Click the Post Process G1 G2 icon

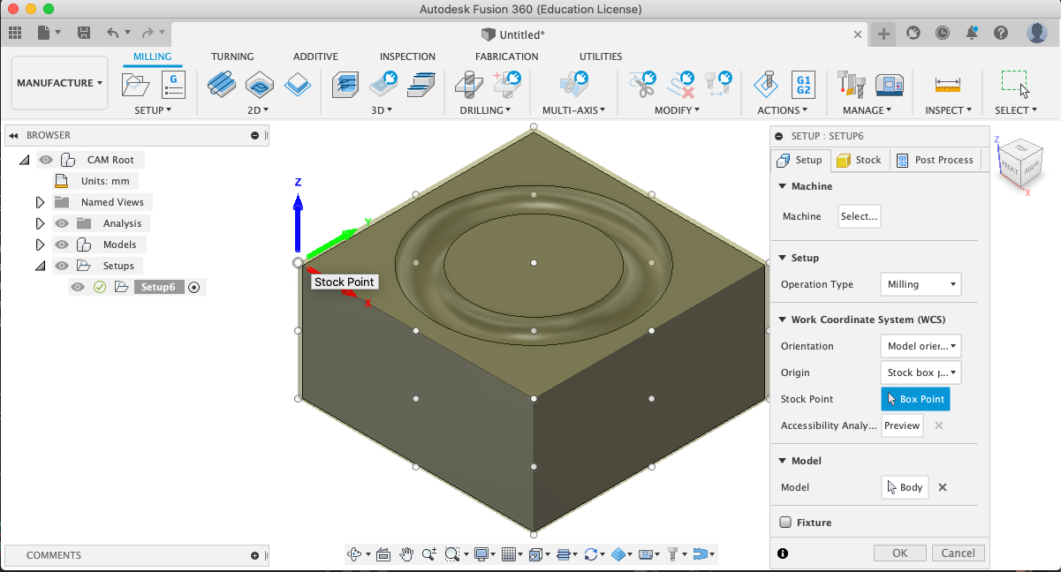point(804,85)
